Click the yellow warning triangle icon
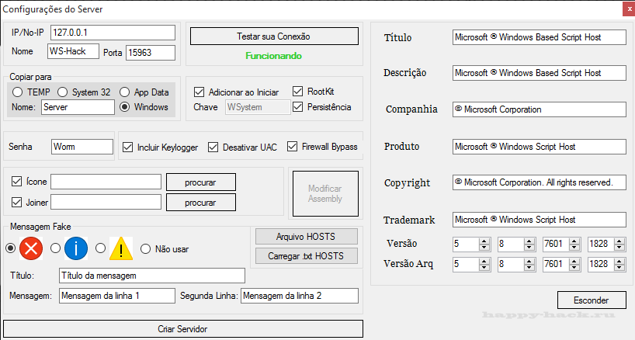The height and width of the screenshot is (340, 635). (x=121, y=248)
